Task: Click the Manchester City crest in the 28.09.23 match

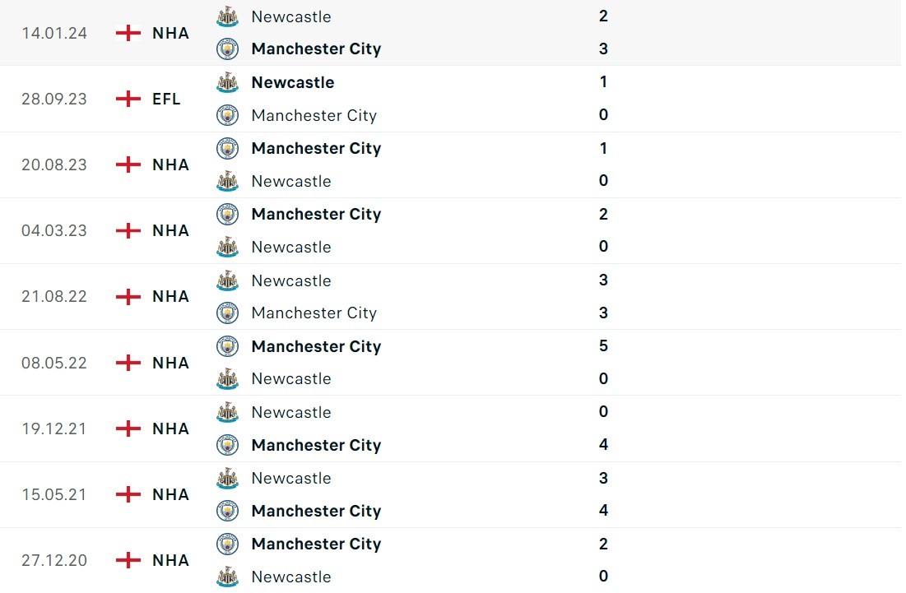Action: pyautogui.click(x=227, y=115)
